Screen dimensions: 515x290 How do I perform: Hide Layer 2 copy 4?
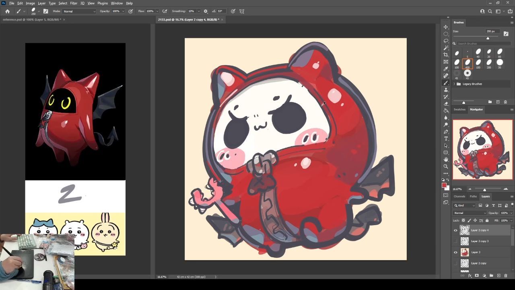(455, 230)
